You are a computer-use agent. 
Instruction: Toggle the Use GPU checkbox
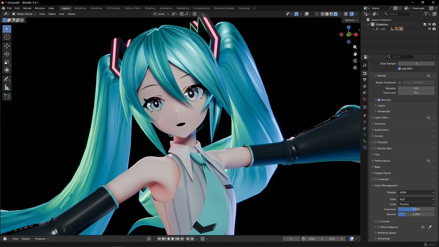coord(399,69)
